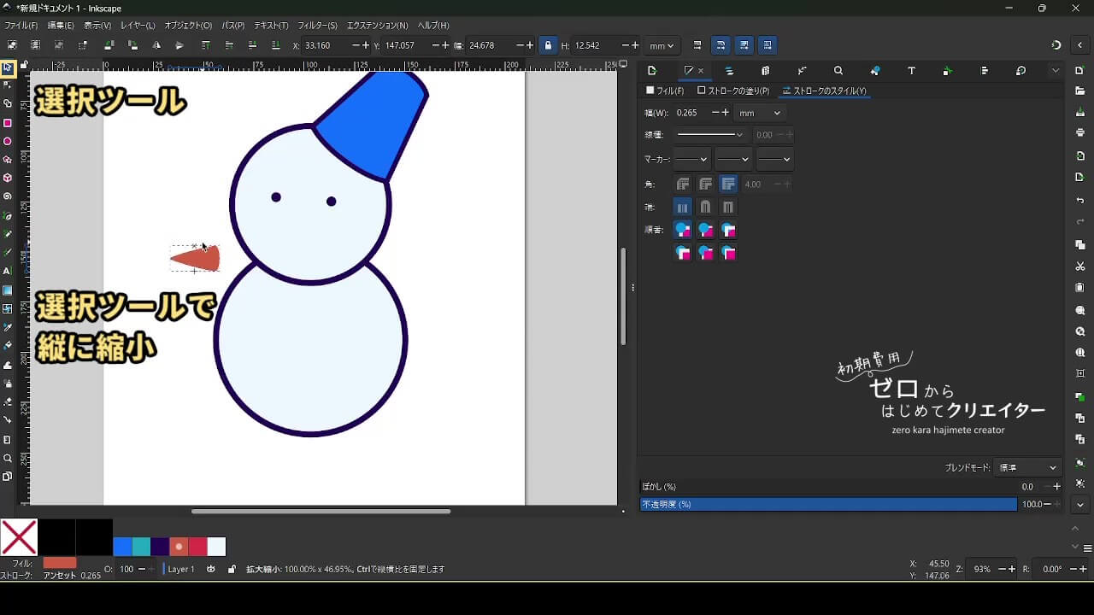Click the Print icon in the right toolbar

[1080, 132]
